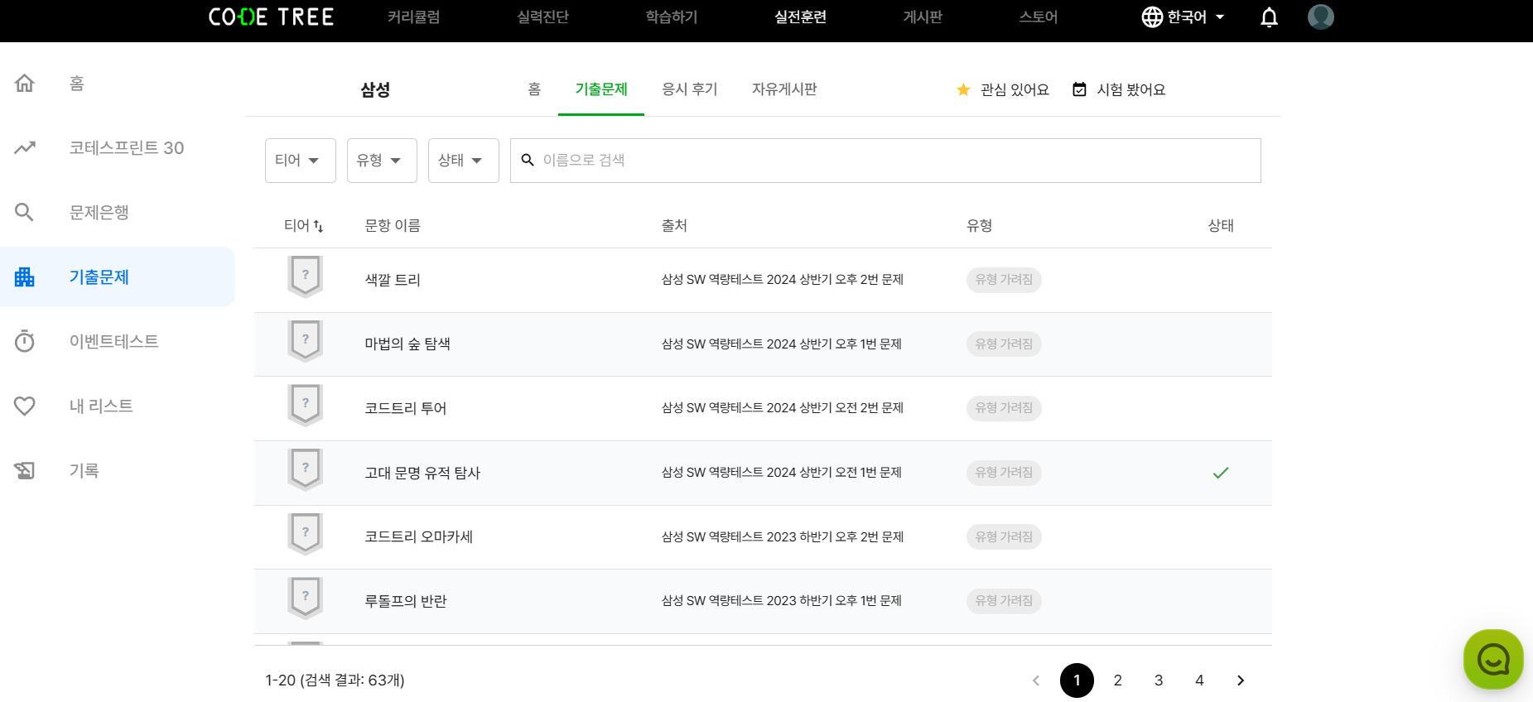Reveal hidden type for 루돌프의 반란

click(x=1004, y=601)
